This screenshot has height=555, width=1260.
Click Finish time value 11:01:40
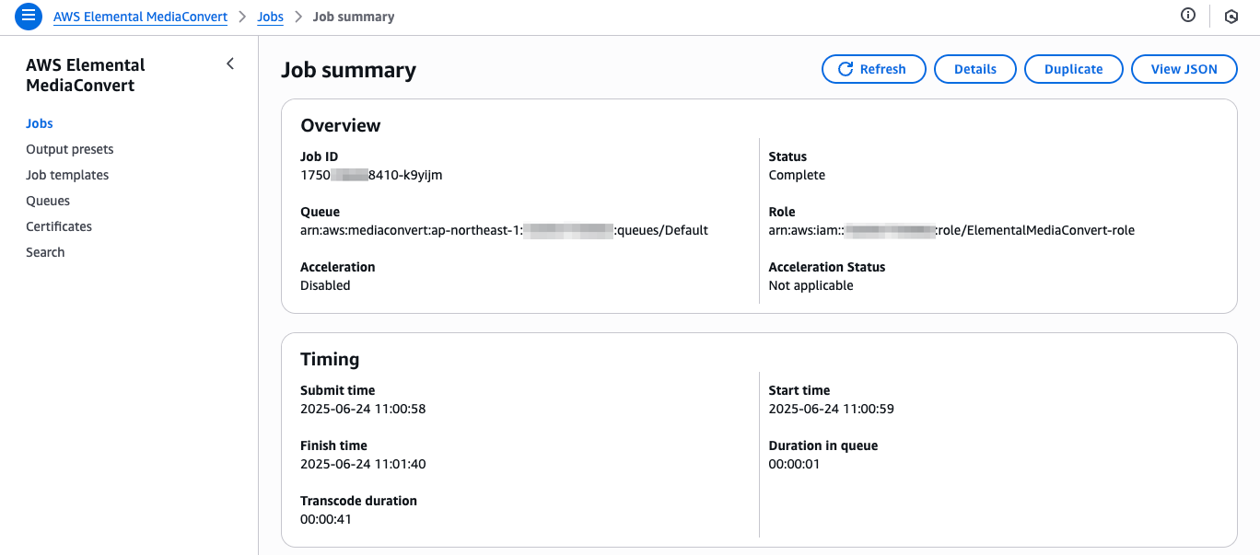pyautogui.click(x=363, y=464)
